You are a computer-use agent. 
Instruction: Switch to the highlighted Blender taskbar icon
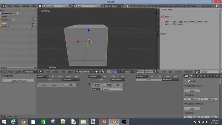114,122
